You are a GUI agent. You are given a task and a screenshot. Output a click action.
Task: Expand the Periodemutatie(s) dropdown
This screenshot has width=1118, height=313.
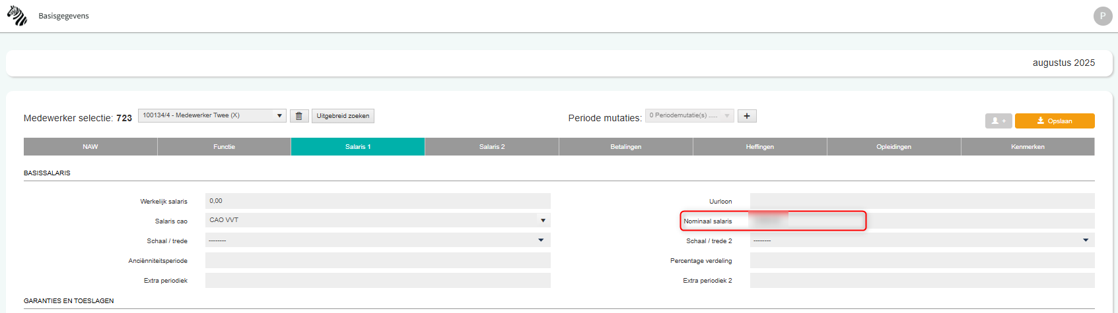coord(689,116)
